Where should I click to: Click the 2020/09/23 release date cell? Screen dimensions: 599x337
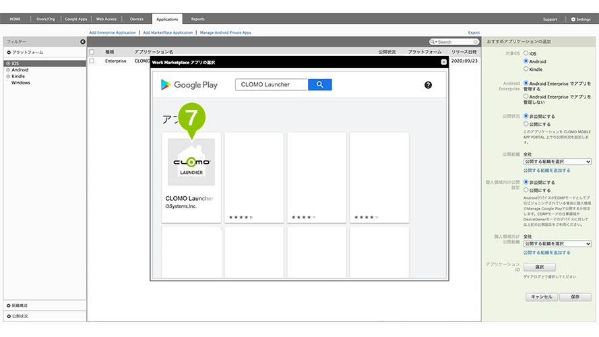point(464,61)
